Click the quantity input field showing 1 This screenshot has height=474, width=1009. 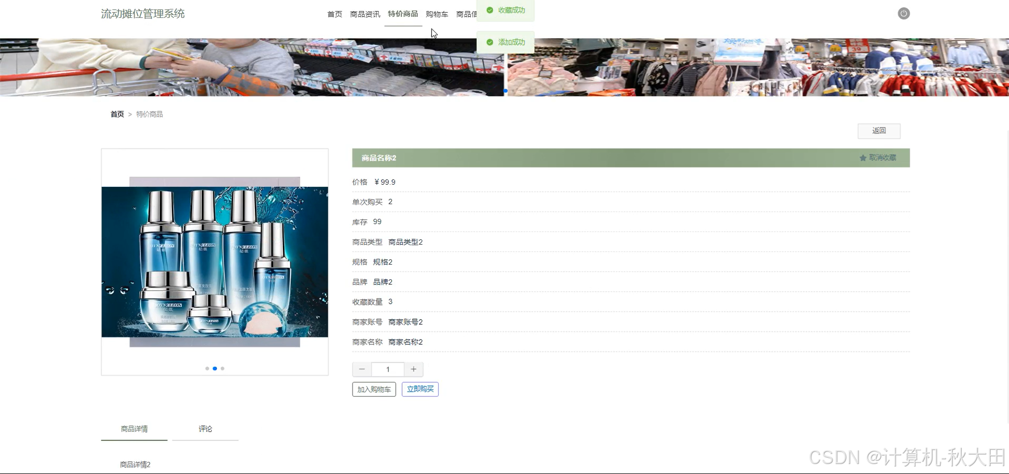[x=388, y=369]
